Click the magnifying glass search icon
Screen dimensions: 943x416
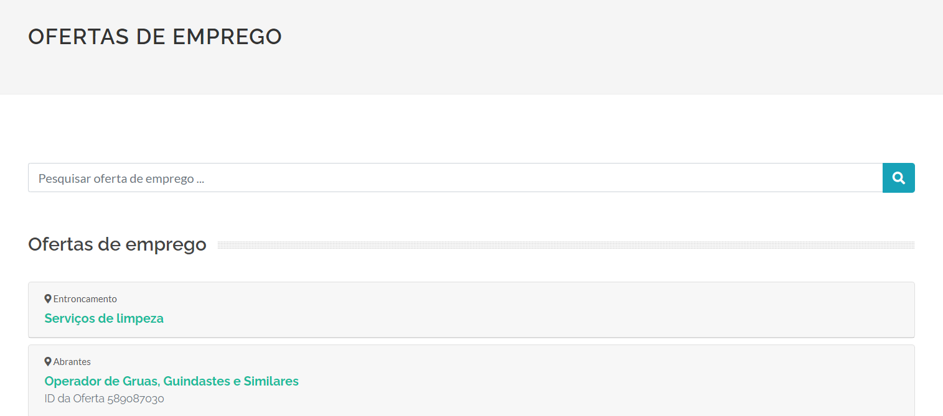click(898, 178)
